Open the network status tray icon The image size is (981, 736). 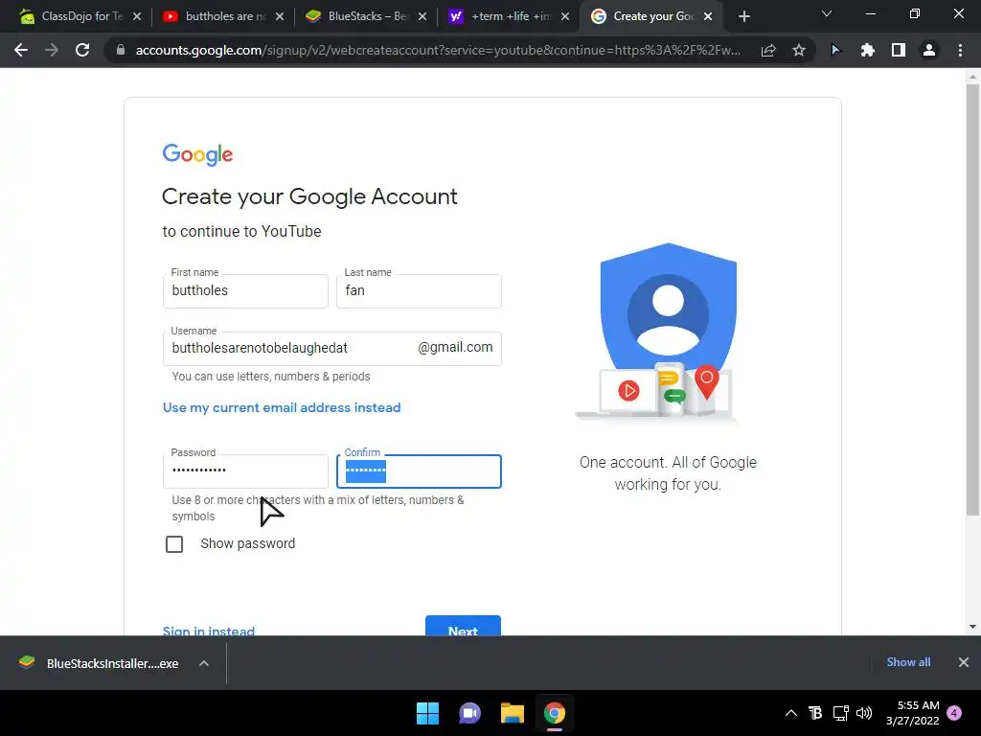(x=841, y=713)
